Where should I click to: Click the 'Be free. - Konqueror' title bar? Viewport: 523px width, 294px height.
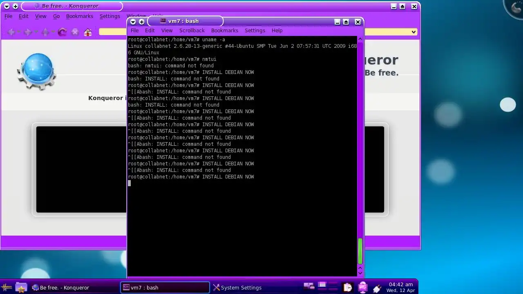click(x=72, y=6)
